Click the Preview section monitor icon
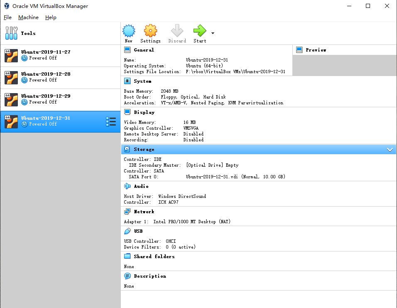This screenshot has height=308, width=397. point(299,50)
